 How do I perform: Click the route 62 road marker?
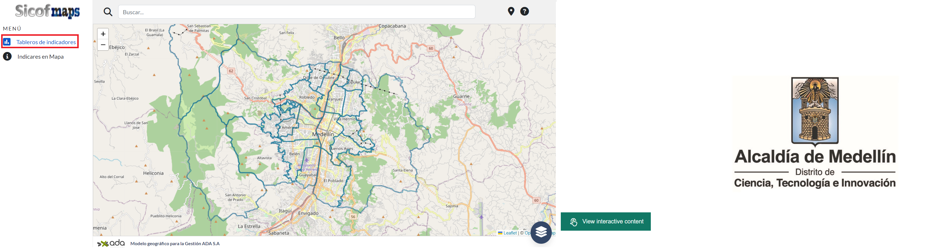click(231, 71)
